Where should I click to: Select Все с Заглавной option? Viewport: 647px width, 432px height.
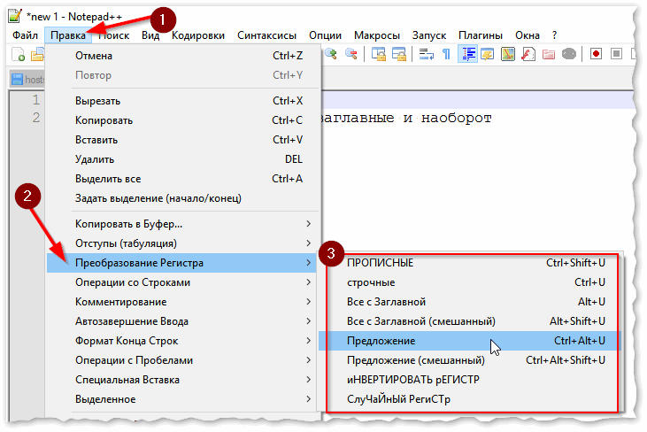[x=470, y=302]
